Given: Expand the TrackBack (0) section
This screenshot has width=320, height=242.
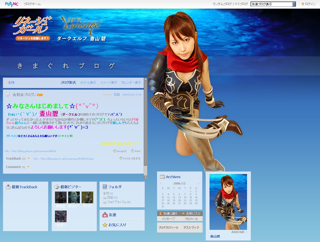Looking at the screenshot, I should pyautogui.click(x=29, y=159).
